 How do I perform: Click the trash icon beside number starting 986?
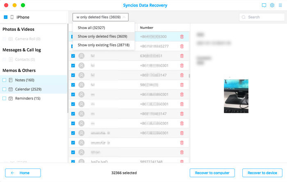tap(182, 85)
